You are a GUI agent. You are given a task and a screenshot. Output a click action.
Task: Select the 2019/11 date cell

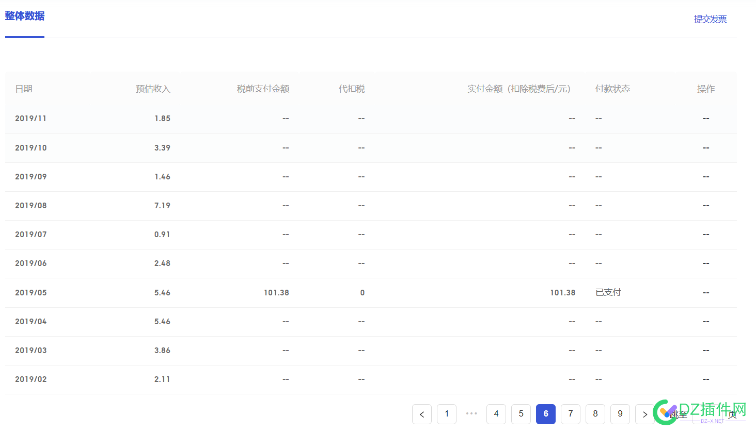(31, 119)
